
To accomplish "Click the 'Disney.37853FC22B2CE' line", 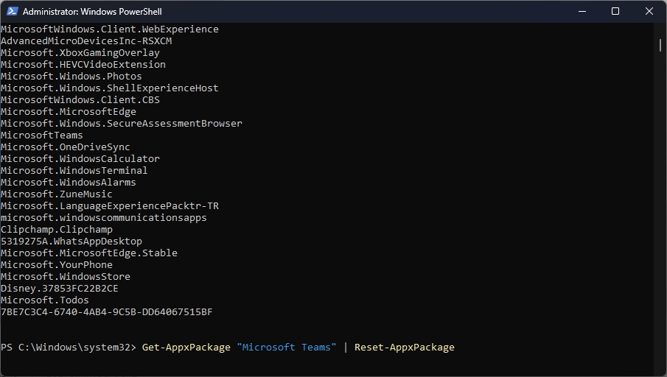I will 60,289.
